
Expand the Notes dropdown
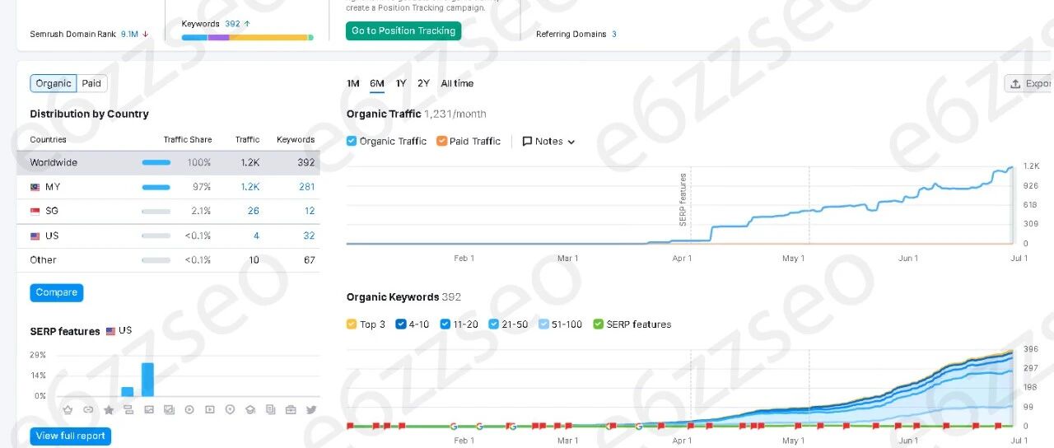548,142
